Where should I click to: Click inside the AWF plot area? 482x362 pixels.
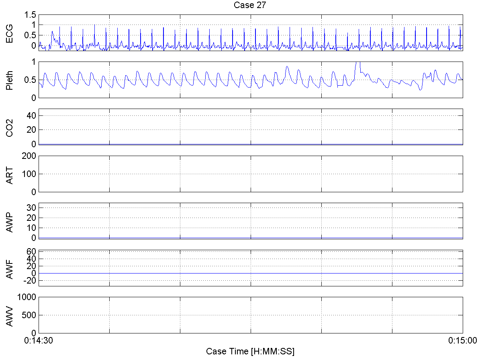[x=251, y=268]
